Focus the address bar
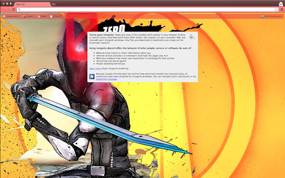 coord(147,10)
